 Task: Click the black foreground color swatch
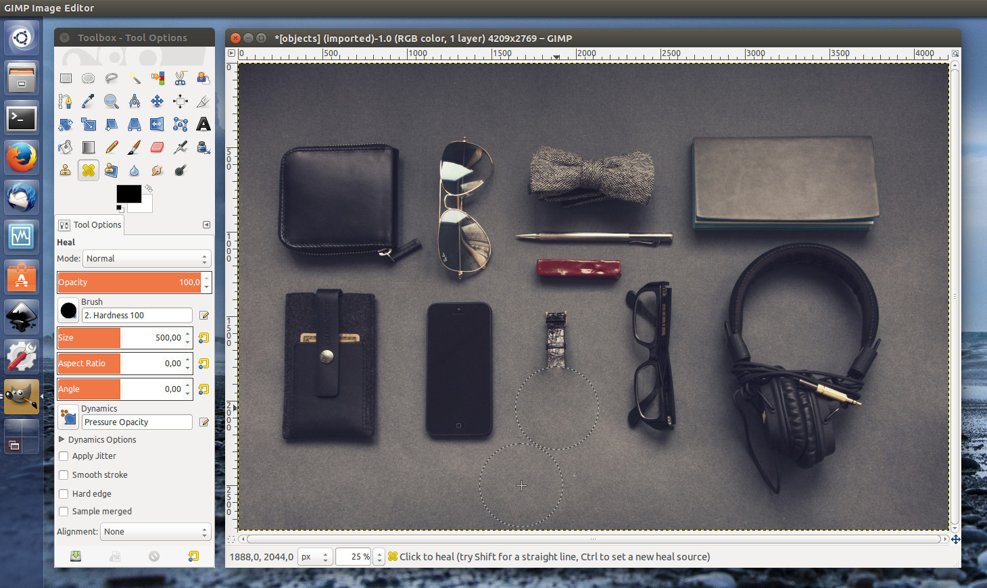tap(128, 193)
